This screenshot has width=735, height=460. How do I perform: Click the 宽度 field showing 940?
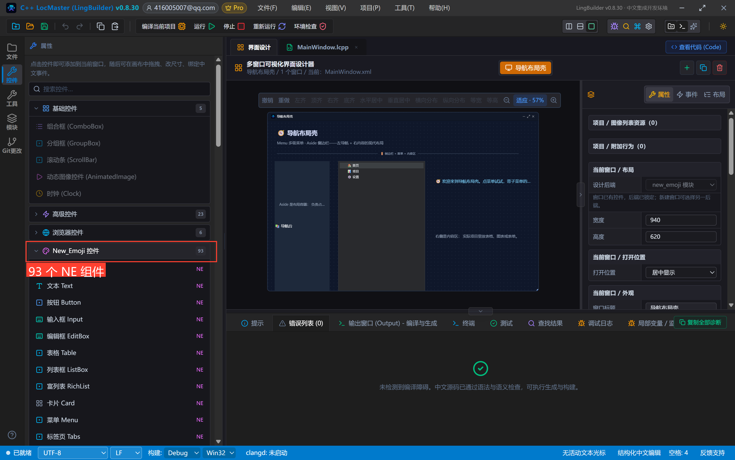tap(681, 220)
